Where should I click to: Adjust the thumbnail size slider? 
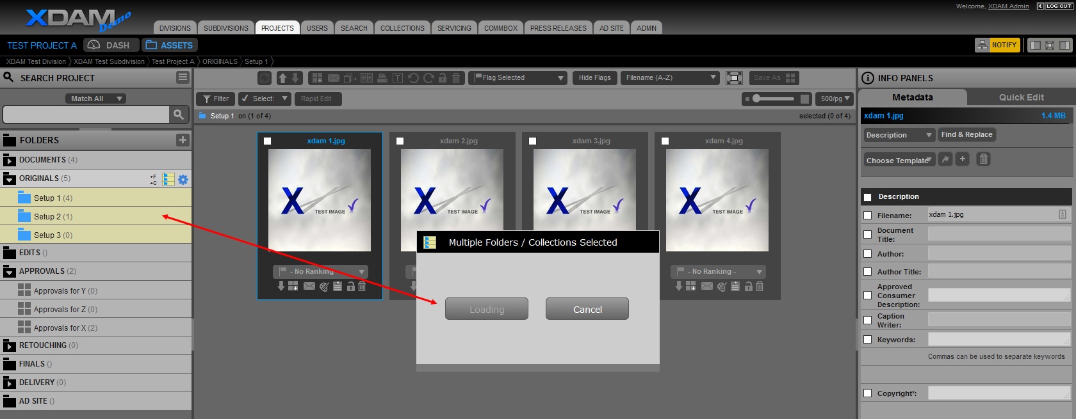(757, 99)
